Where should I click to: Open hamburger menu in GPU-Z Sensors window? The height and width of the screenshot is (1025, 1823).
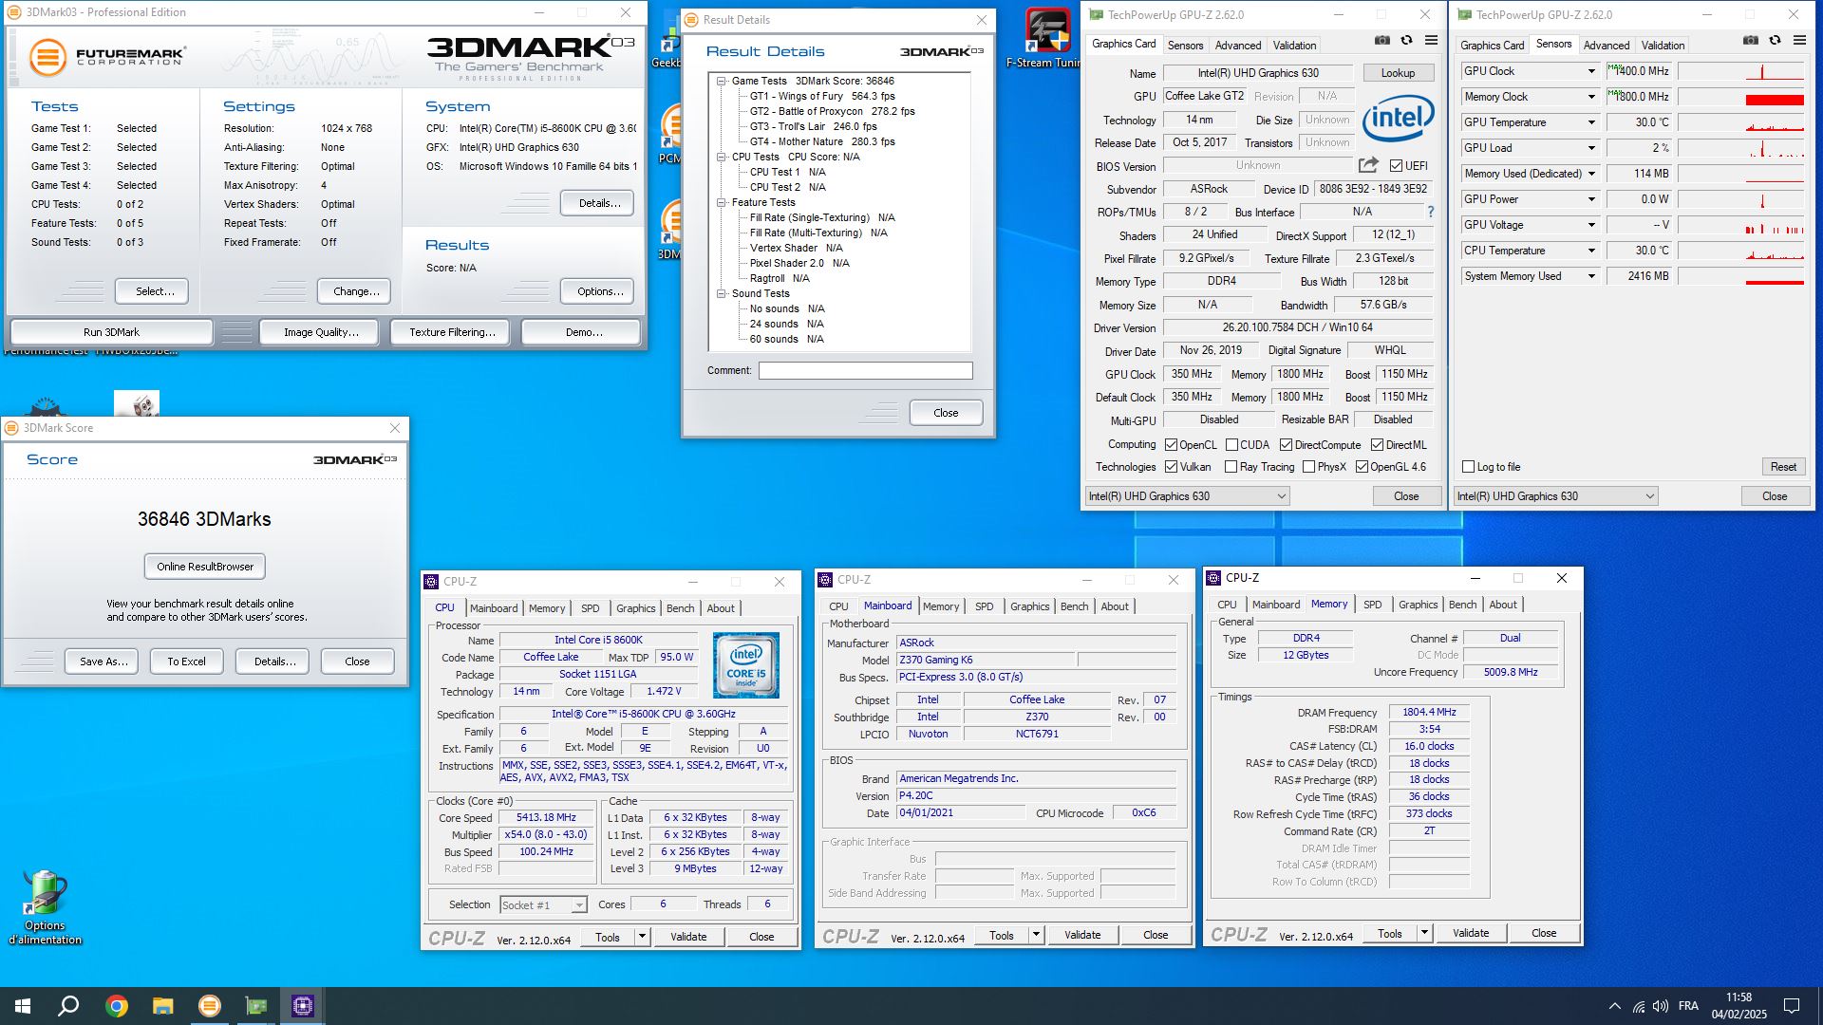pyautogui.click(x=1799, y=41)
